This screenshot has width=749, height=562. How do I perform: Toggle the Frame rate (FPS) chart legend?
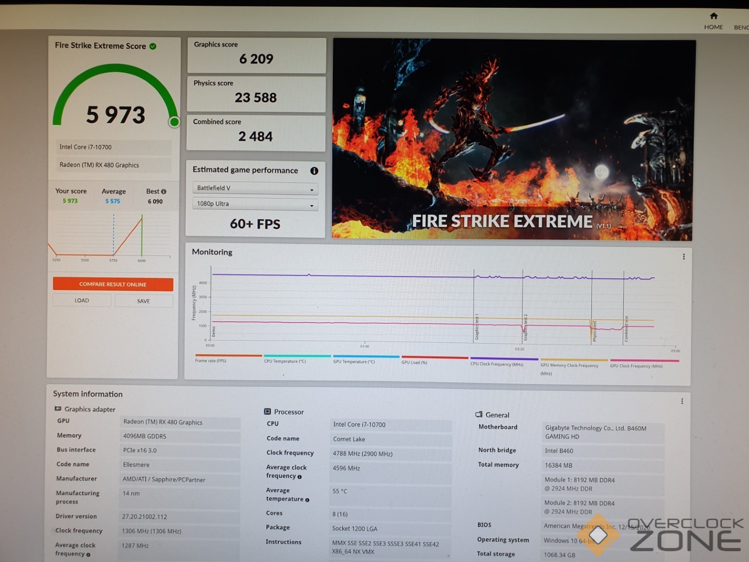click(228, 359)
